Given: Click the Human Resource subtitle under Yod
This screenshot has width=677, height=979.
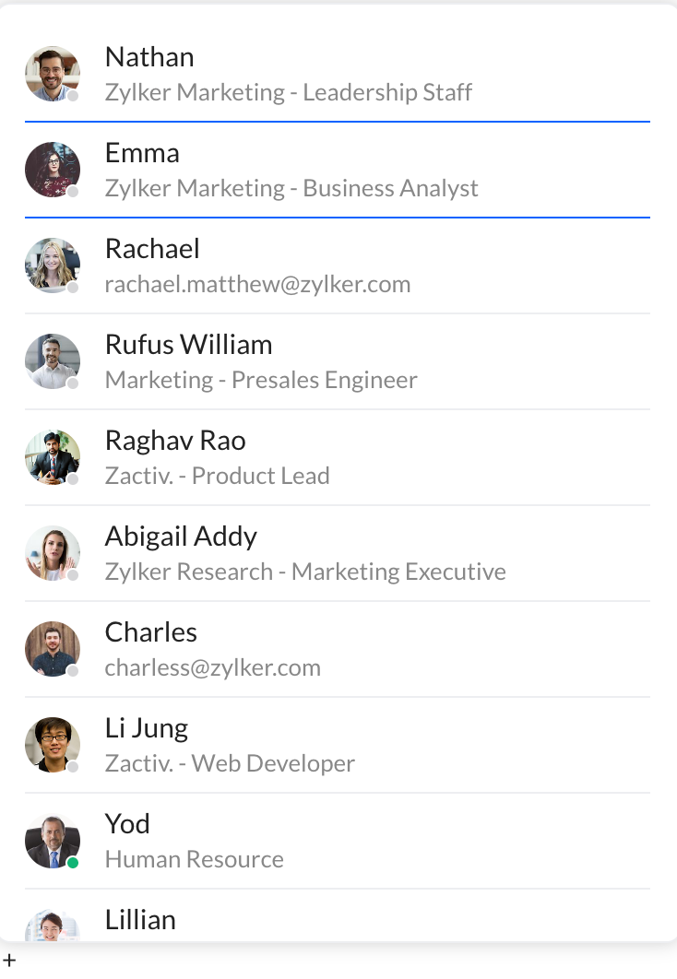Looking at the screenshot, I should pyautogui.click(x=194, y=859).
